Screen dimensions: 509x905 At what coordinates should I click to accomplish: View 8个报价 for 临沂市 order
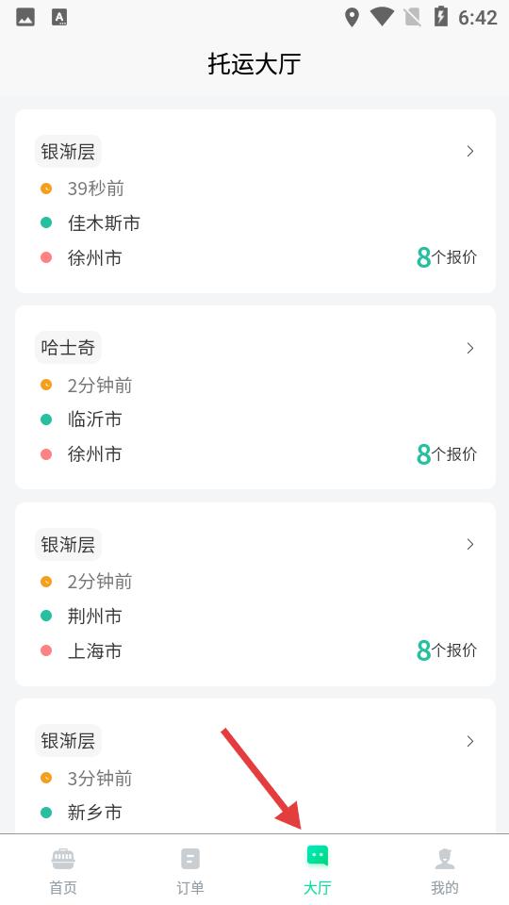pos(447,454)
